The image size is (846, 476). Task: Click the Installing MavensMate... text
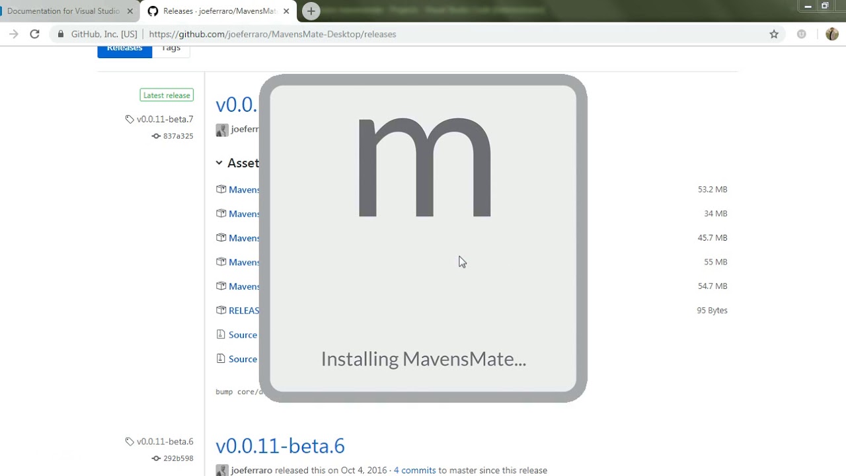tap(424, 359)
